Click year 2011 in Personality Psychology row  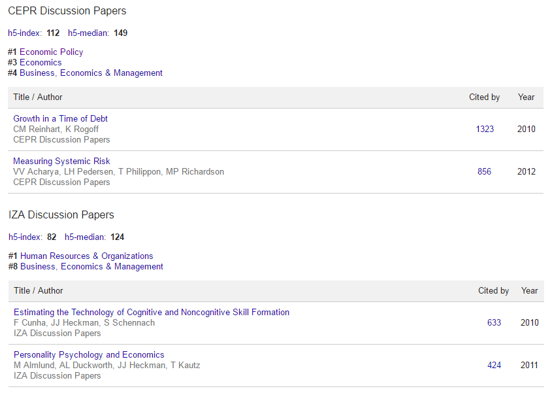pos(529,366)
